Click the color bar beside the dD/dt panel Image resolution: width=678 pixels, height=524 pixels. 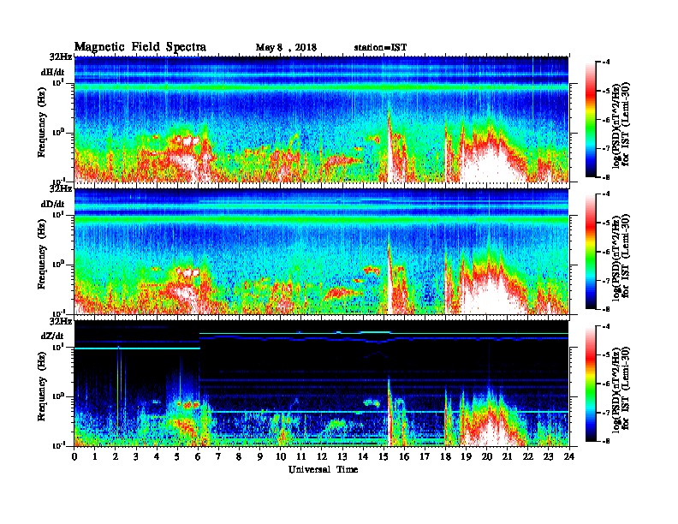click(591, 251)
